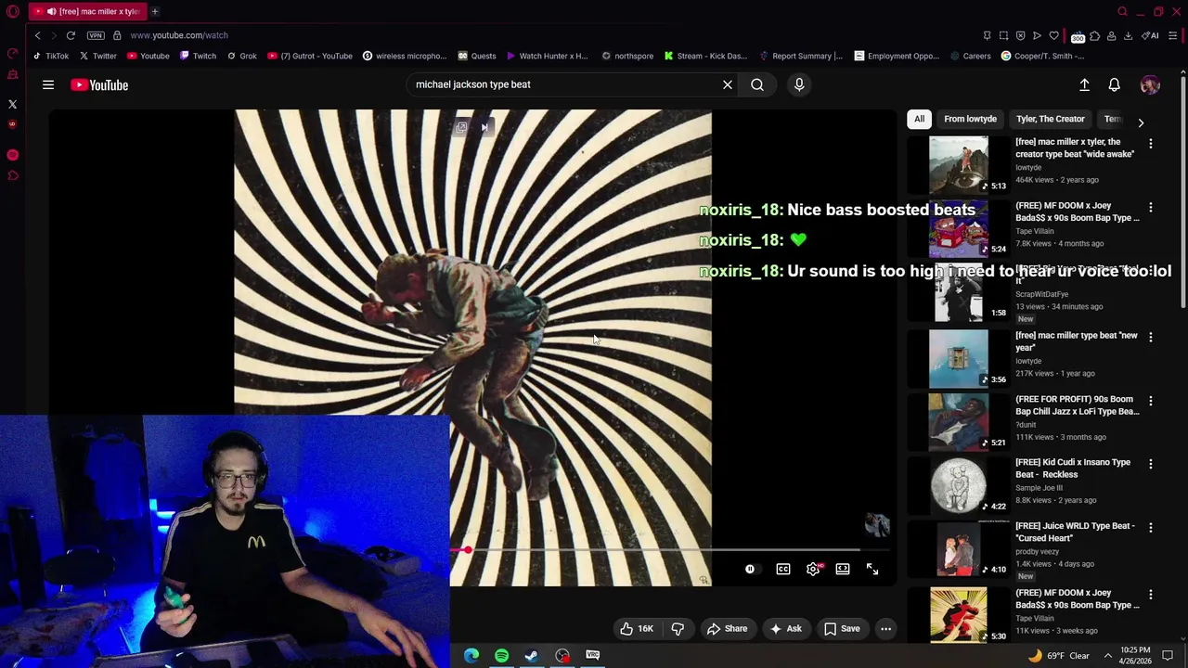Open X (Twitter) in Opera sidebar
This screenshot has height=668, width=1188.
click(x=12, y=104)
